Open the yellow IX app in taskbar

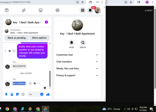coord(30,109)
